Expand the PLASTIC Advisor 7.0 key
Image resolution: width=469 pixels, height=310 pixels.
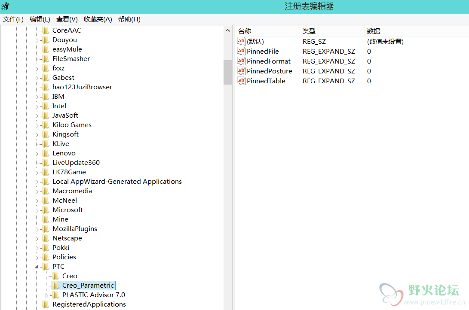(47, 295)
